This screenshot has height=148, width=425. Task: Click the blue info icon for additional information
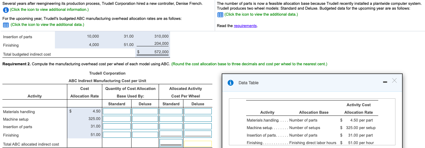(6, 10)
